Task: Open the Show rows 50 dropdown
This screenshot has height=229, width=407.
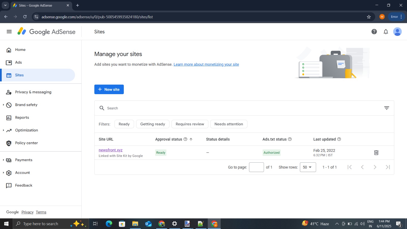Action: [x=308, y=167]
